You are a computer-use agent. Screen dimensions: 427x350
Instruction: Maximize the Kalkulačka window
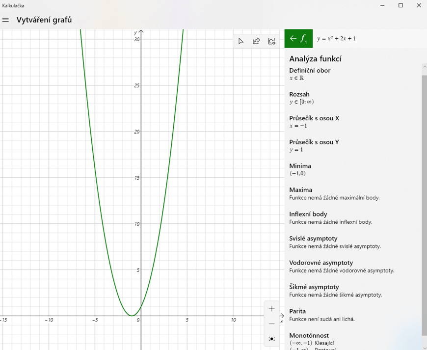click(x=400, y=5)
